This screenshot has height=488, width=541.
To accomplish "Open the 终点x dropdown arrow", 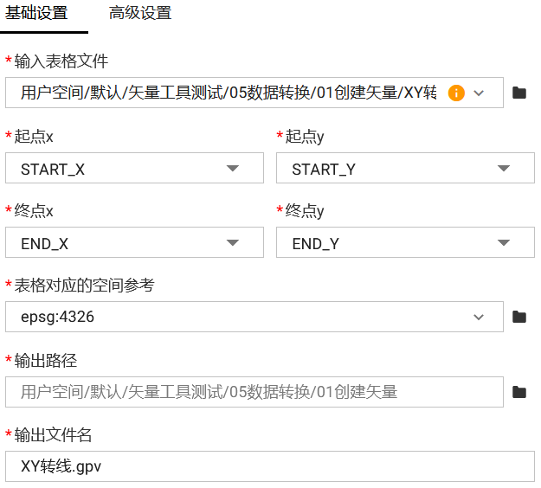I will click(x=232, y=244).
